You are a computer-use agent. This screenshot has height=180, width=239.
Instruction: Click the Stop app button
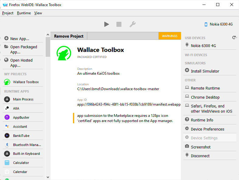pos(119,24)
